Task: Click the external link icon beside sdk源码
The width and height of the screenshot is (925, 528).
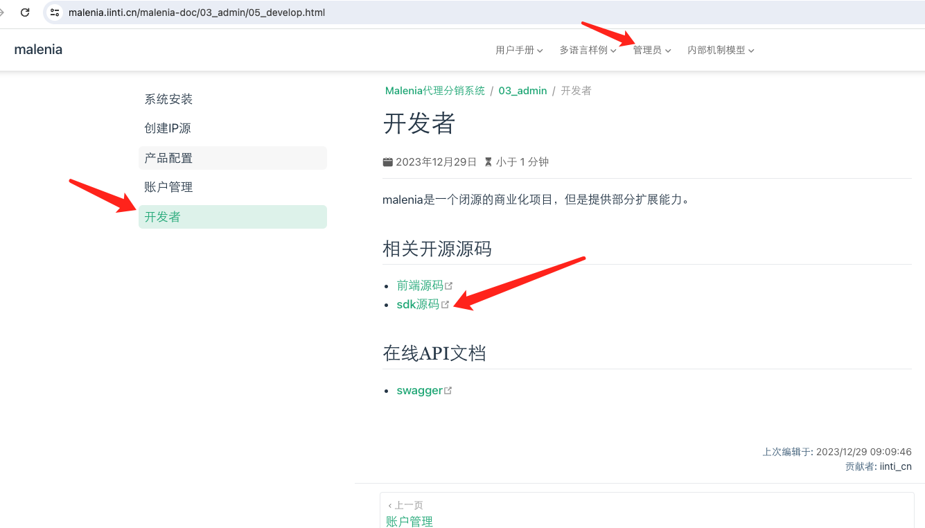Action: point(445,304)
